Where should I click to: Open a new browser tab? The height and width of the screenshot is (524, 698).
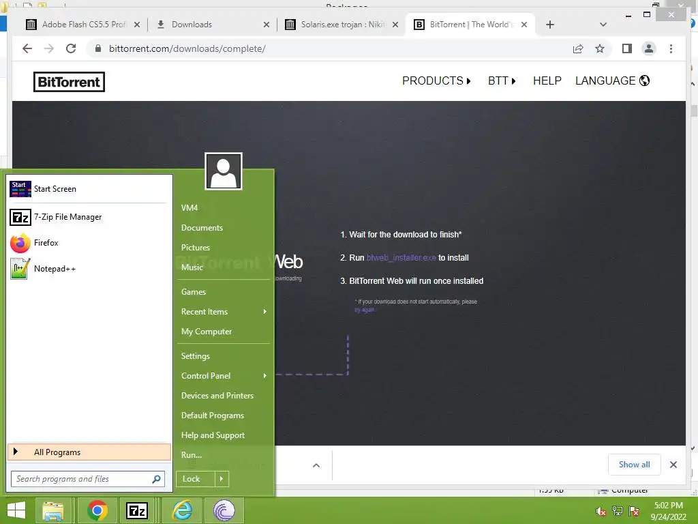(550, 25)
